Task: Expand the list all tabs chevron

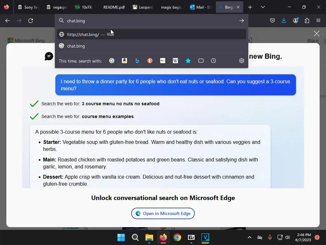Action: [x=263, y=7]
